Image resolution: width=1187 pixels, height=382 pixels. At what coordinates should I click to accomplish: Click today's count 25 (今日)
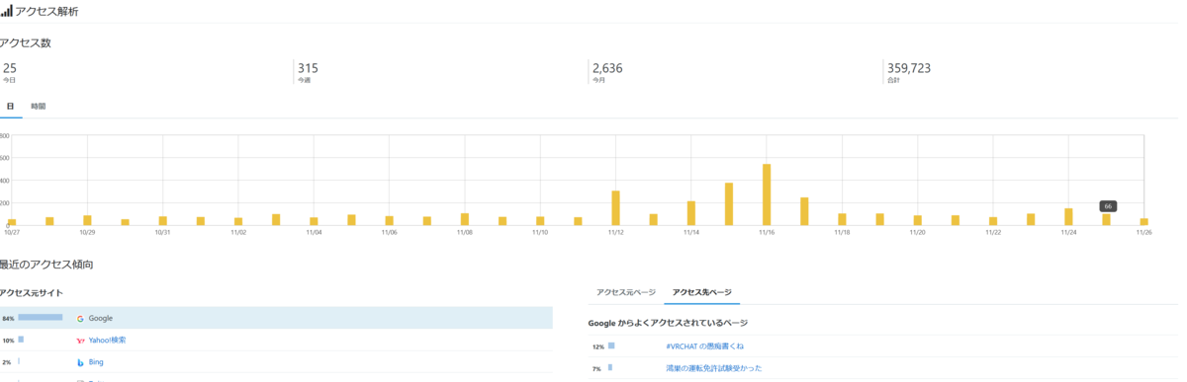tap(10, 68)
